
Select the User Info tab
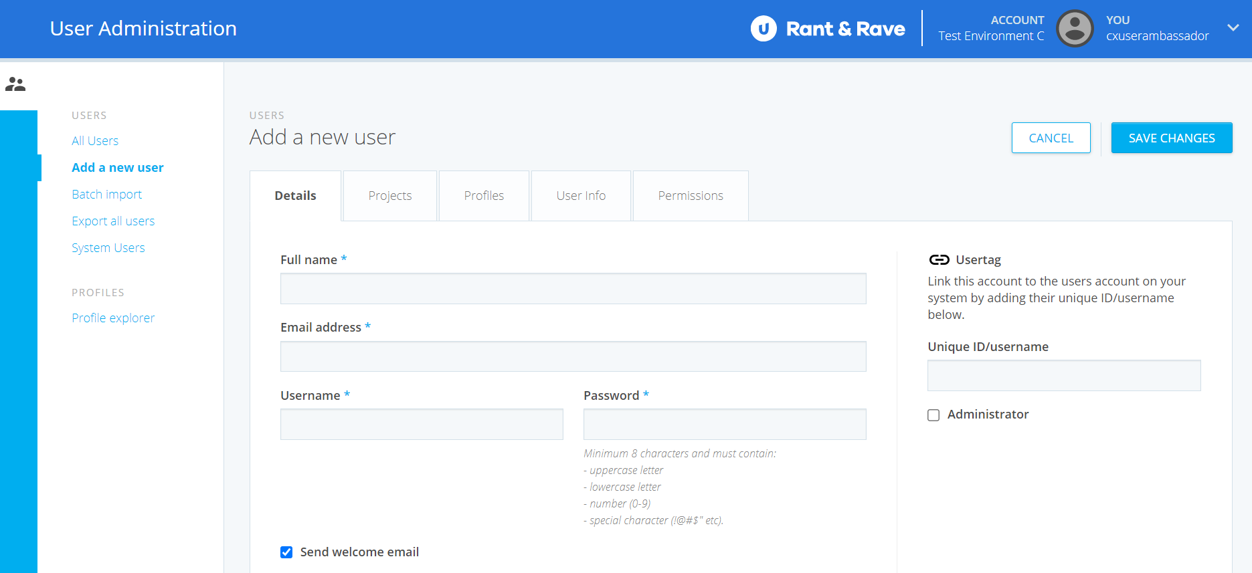581,196
